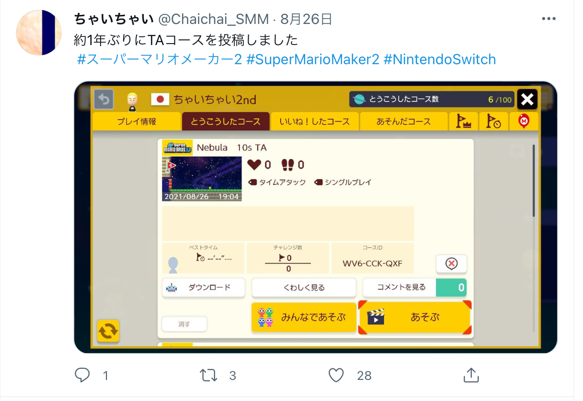Click the あそぶ play button
This screenshot has height=401, width=583.
click(415, 317)
